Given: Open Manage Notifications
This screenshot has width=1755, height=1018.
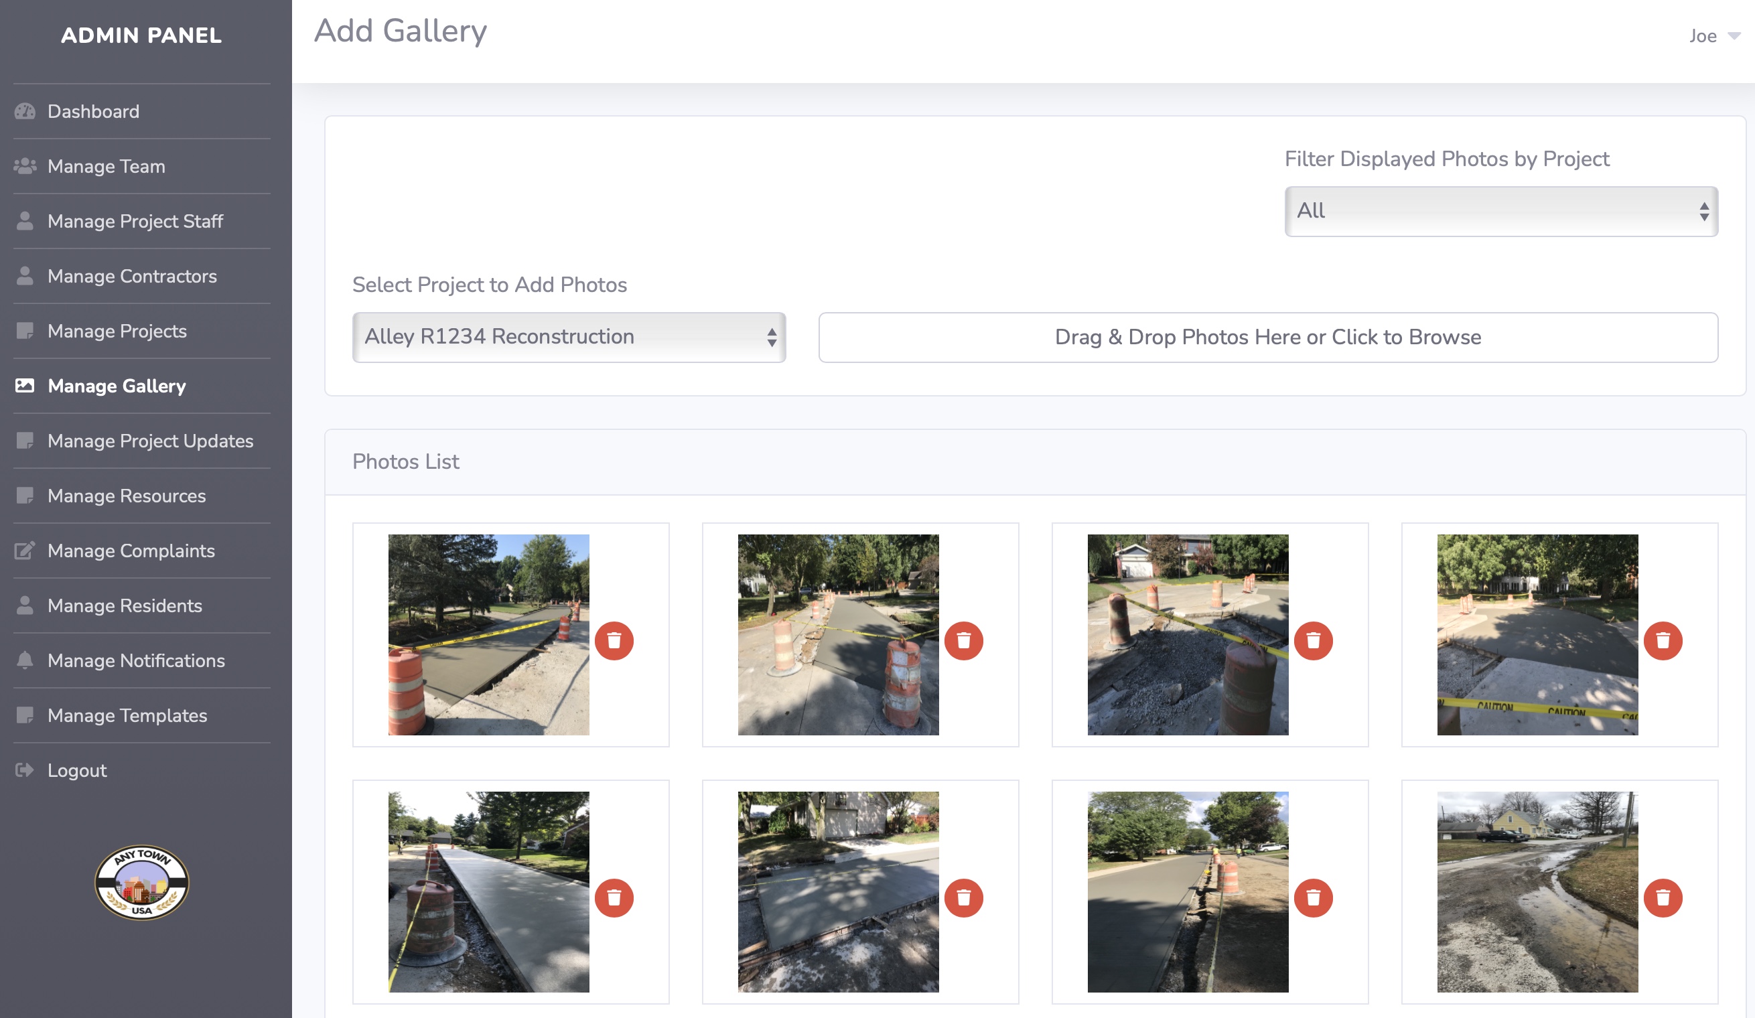Looking at the screenshot, I should pyautogui.click(x=137, y=661).
